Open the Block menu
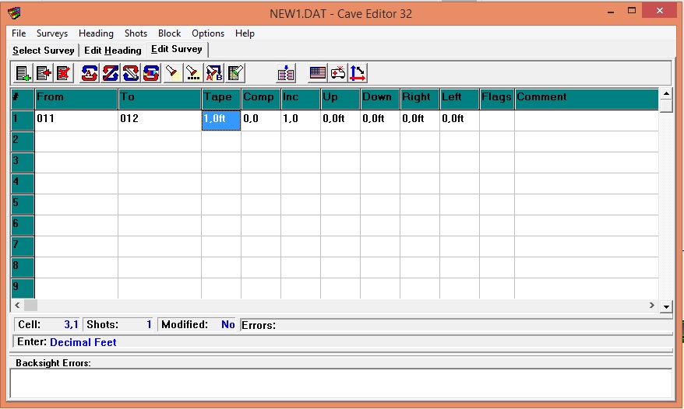Image resolution: width=684 pixels, height=409 pixels. pyautogui.click(x=169, y=33)
